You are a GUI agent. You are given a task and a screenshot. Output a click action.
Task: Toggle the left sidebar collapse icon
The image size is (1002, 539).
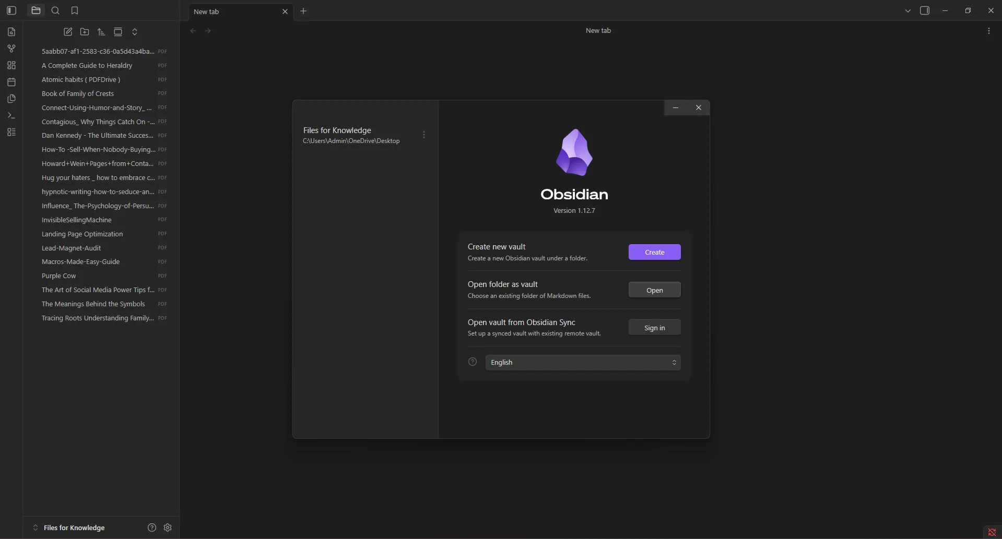click(x=11, y=10)
